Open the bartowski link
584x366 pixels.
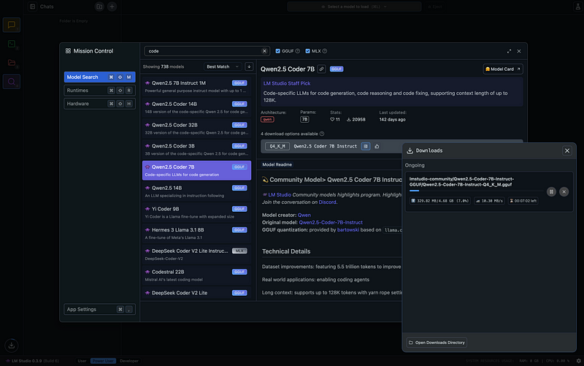click(348, 230)
